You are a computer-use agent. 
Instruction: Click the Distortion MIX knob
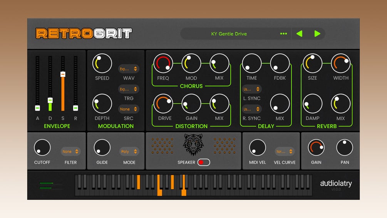[x=219, y=103]
